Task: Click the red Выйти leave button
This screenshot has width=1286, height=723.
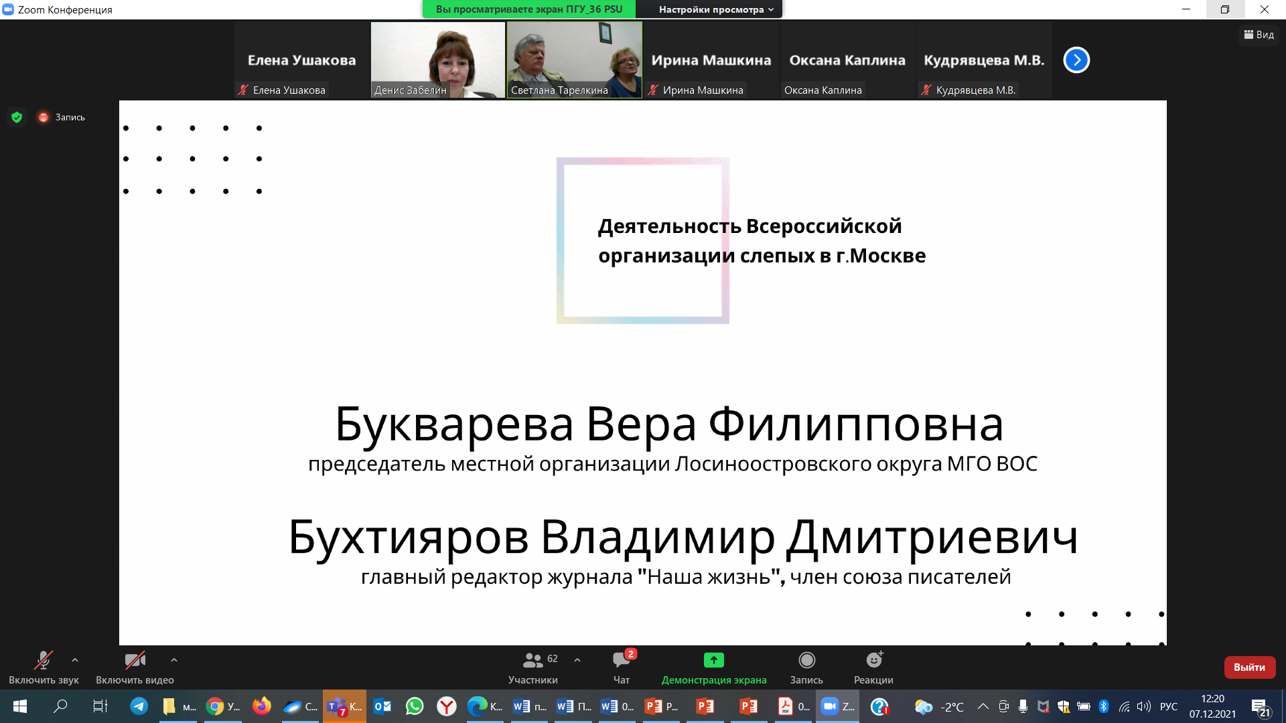Action: (x=1249, y=667)
